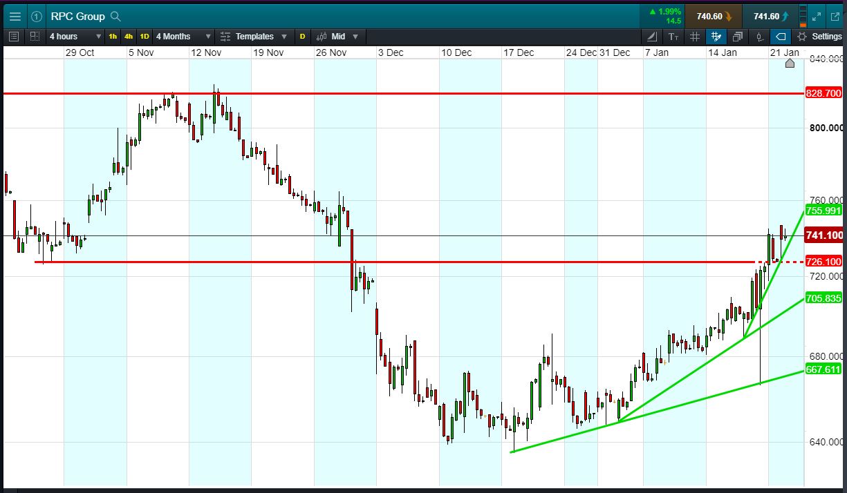Click the 29 Oct date label
This screenshot has height=493, width=847.
click(x=80, y=52)
